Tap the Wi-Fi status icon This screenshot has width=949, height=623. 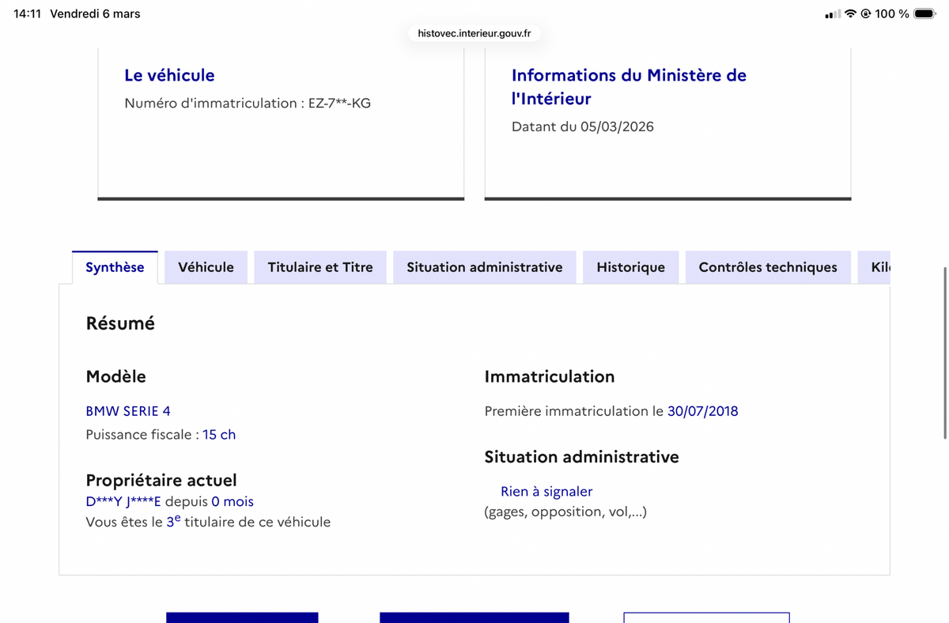coord(851,13)
